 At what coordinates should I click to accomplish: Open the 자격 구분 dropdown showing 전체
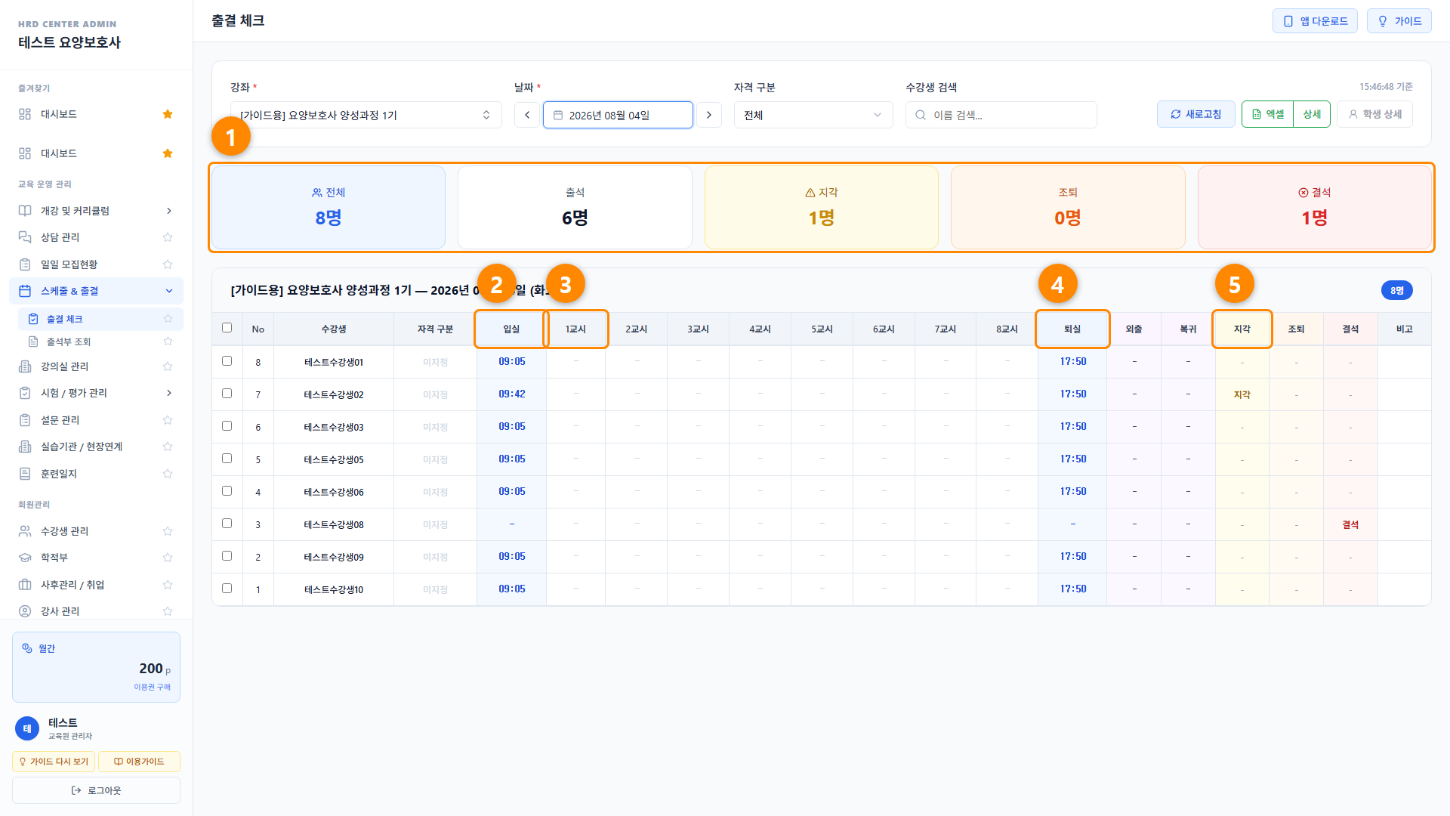813,115
